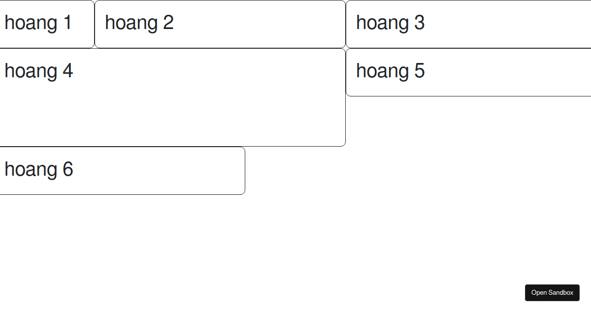591x310 pixels.
Task: Click the word Sandbox on the dark button
Action: click(x=561, y=293)
